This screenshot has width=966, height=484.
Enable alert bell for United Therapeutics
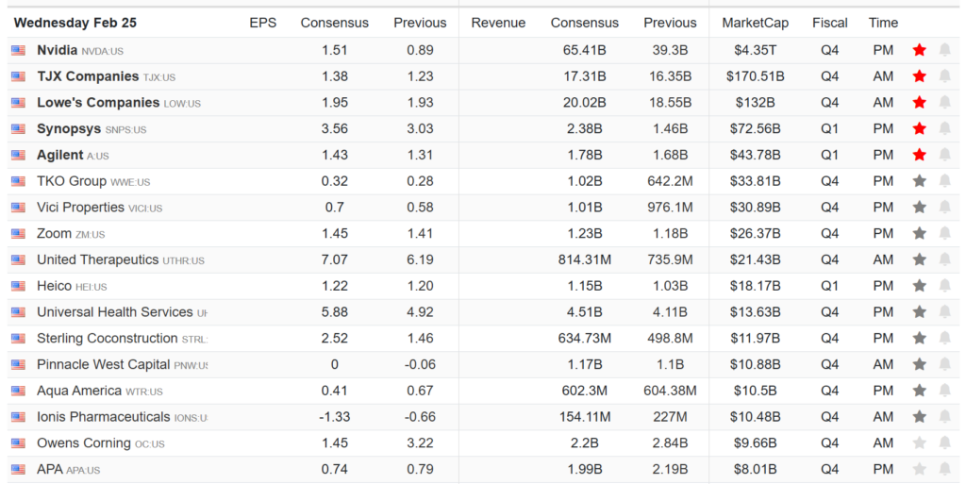point(944,259)
